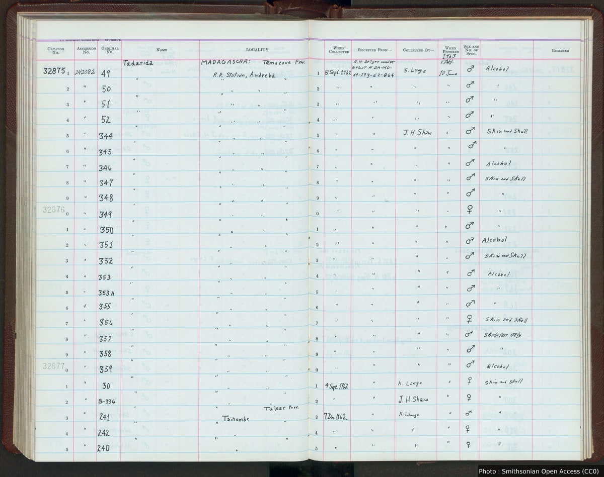Click the When Collected column header

pos(339,50)
